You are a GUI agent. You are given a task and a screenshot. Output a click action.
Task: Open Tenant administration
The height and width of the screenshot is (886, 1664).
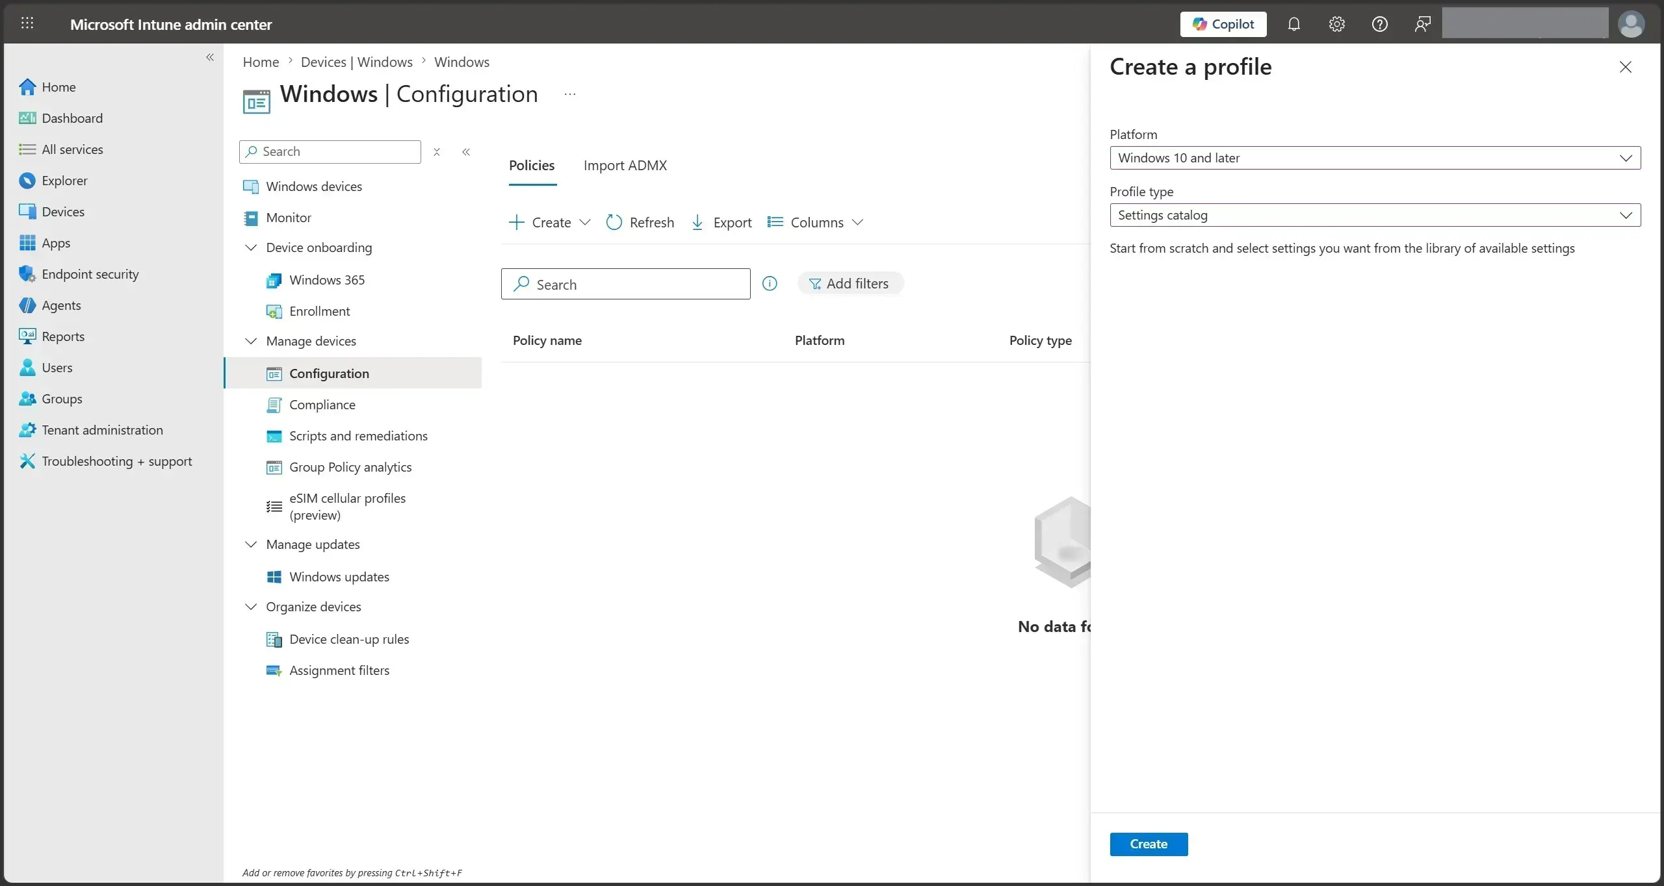[102, 430]
